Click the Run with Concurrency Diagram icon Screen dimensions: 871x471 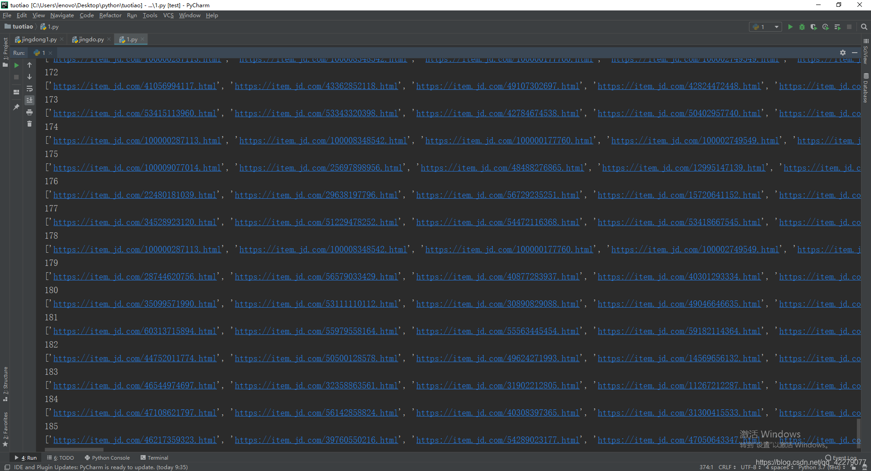[x=837, y=27]
